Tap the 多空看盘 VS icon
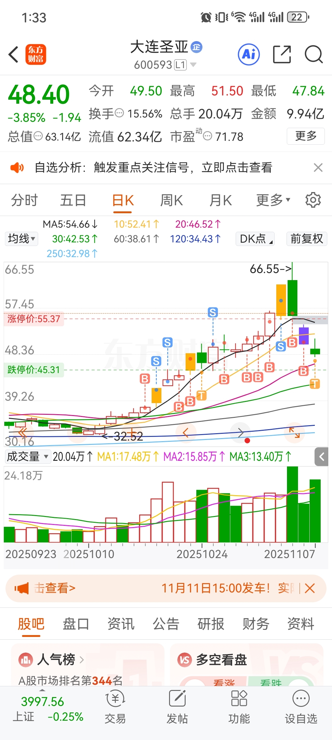The width and height of the screenshot is (332, 740). tap(185, 660)
